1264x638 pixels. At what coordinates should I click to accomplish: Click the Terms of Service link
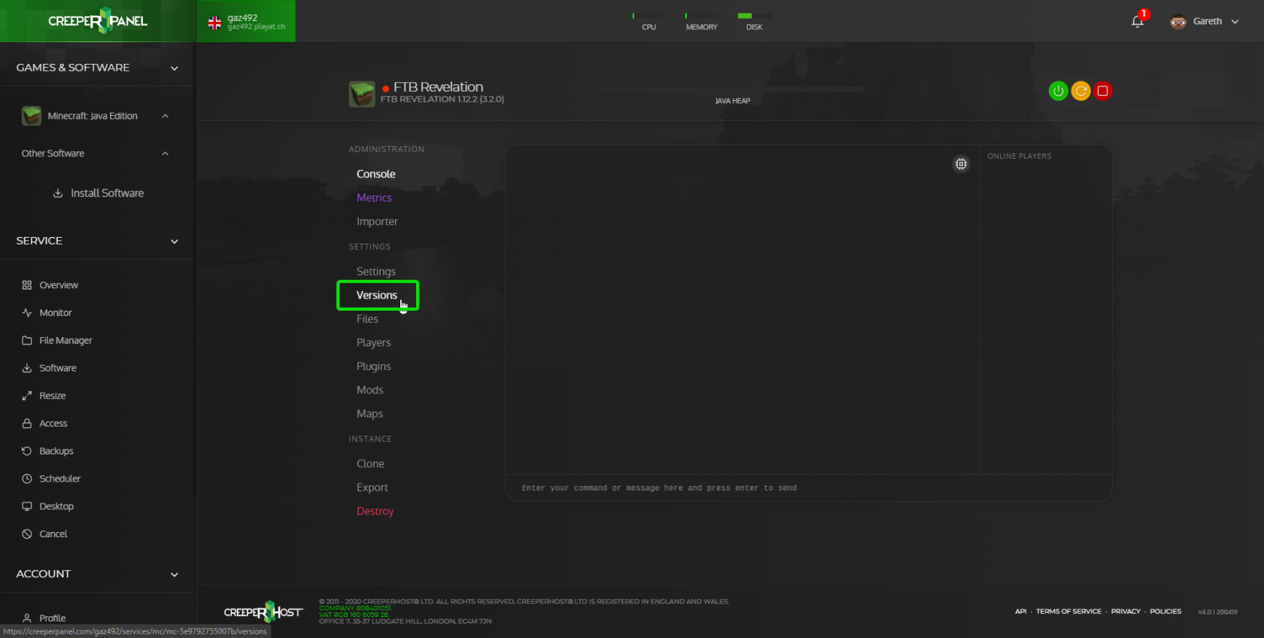(x=1068, y=612)
